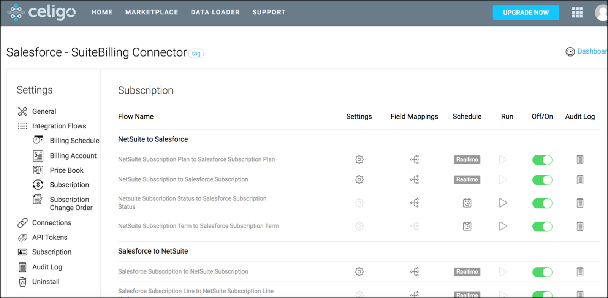
Task: View audit log for NetSuite Subscription to Salesforce Subscription
Action: 580,179
